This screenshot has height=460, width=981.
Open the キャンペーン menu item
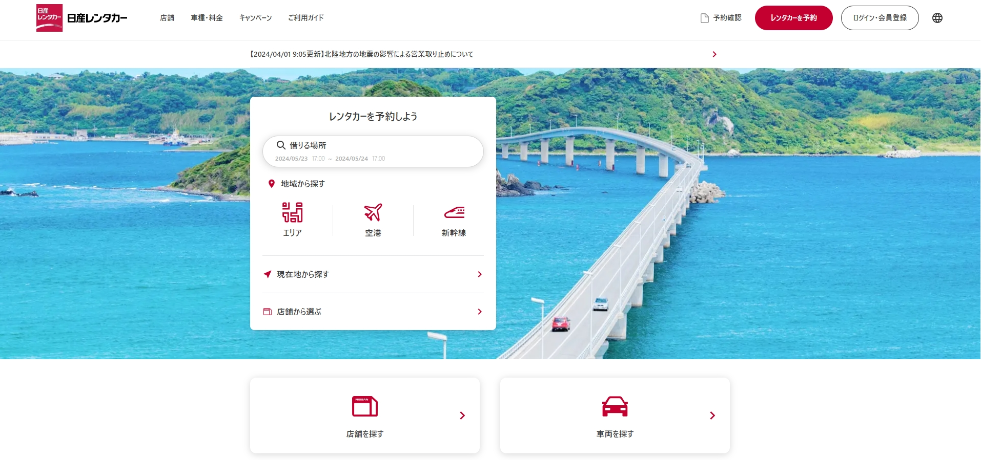pos(255,18)
